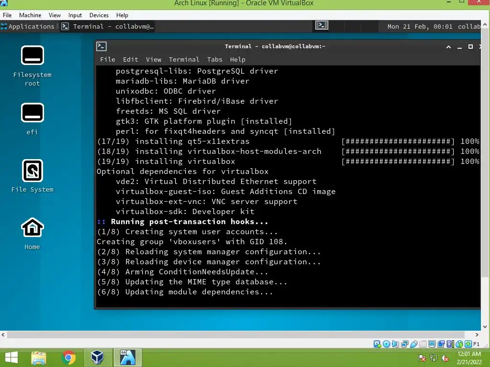This screenshot has width=490, height=367.
Task: Open the terminal View menu
Action: [154, 59]
